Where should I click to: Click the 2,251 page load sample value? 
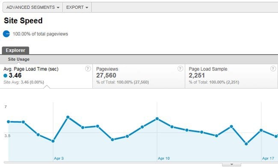(197, 75)
